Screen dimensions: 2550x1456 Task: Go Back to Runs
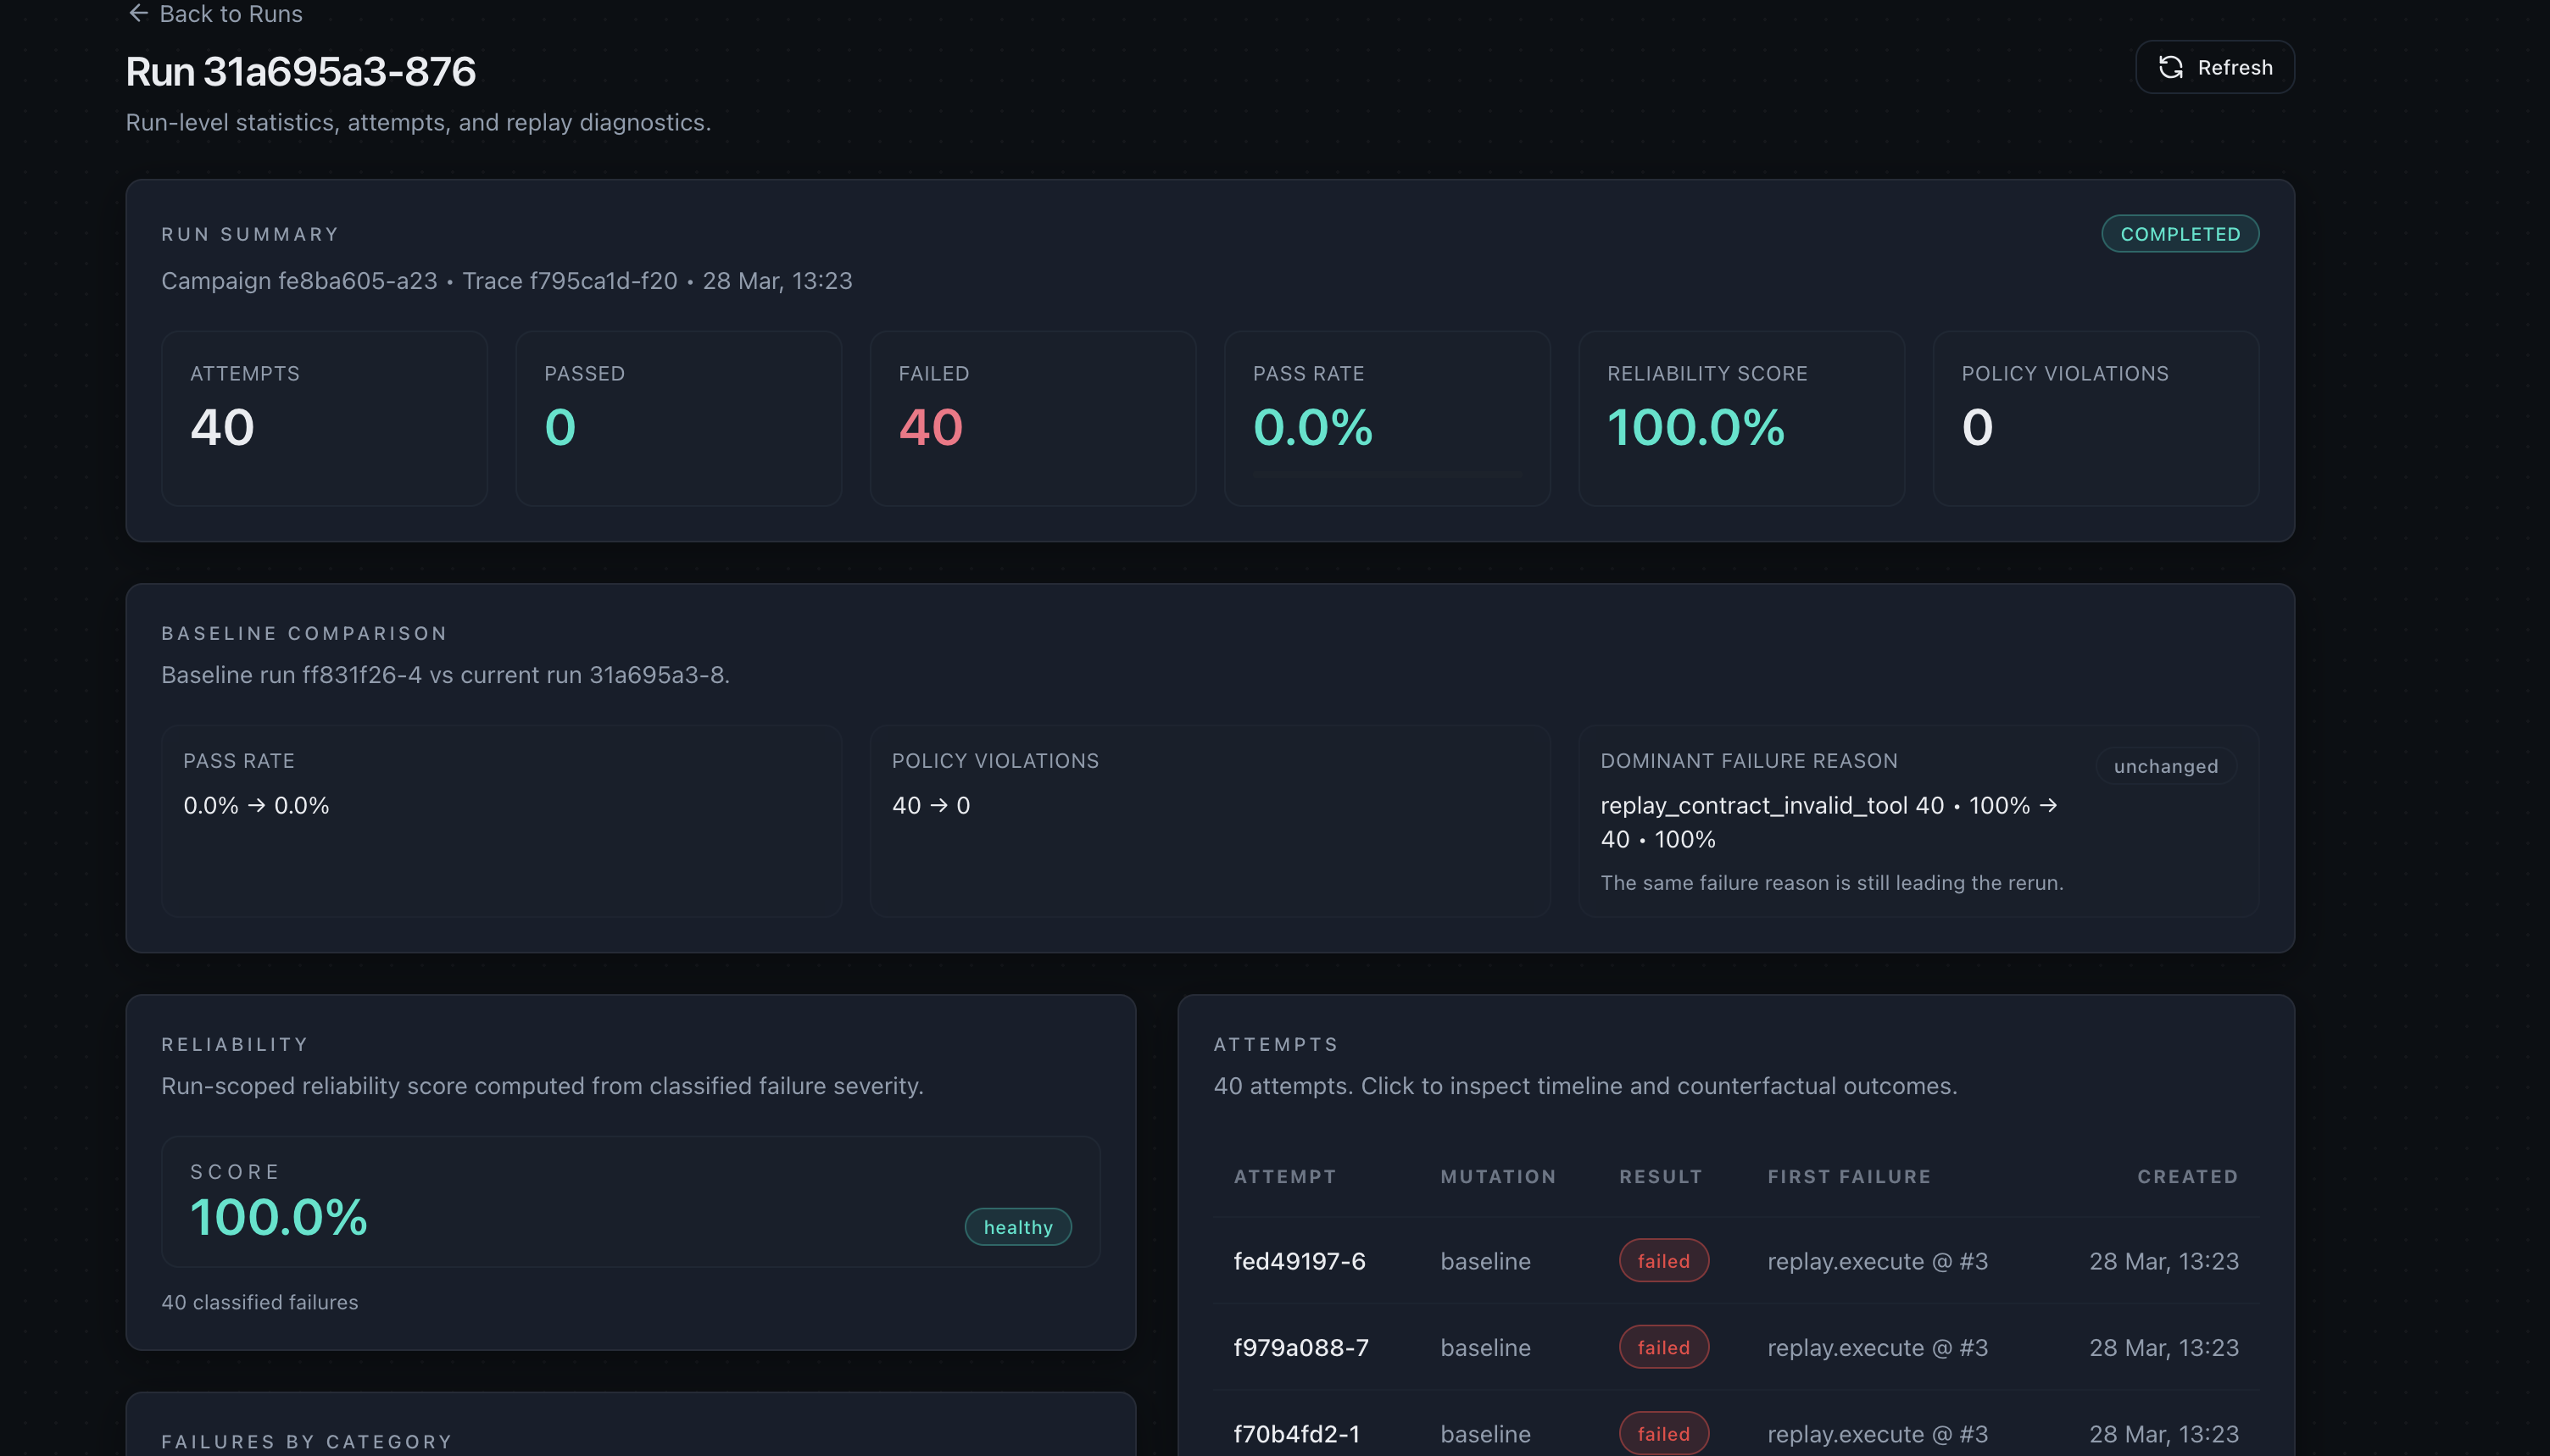[230, 14]
